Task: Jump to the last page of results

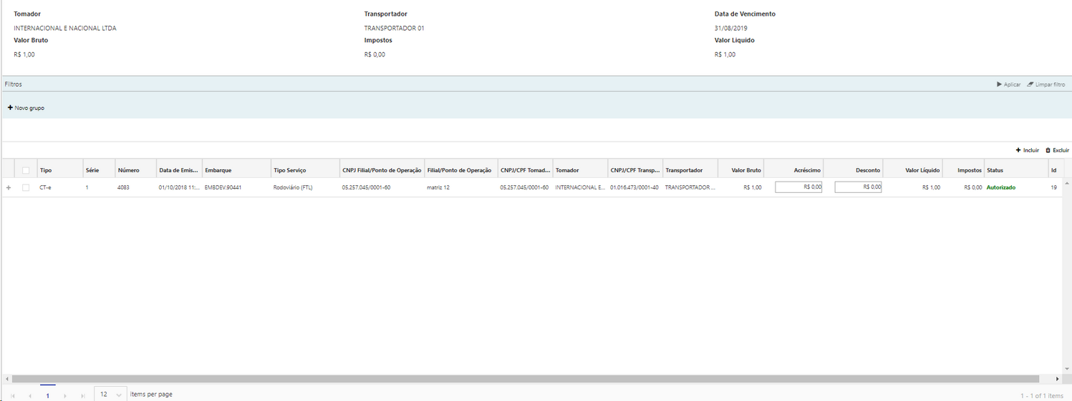Action: [82, 395]
